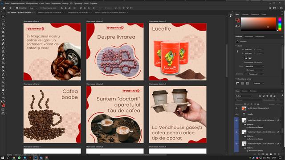Image resolution: width=285 pixels, height=160 pixels.
Task: Select the Crop tool
Action: [x=3, y=32]
